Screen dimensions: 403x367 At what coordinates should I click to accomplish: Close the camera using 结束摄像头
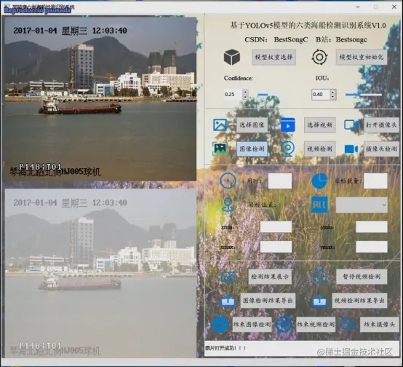[379, 324]
